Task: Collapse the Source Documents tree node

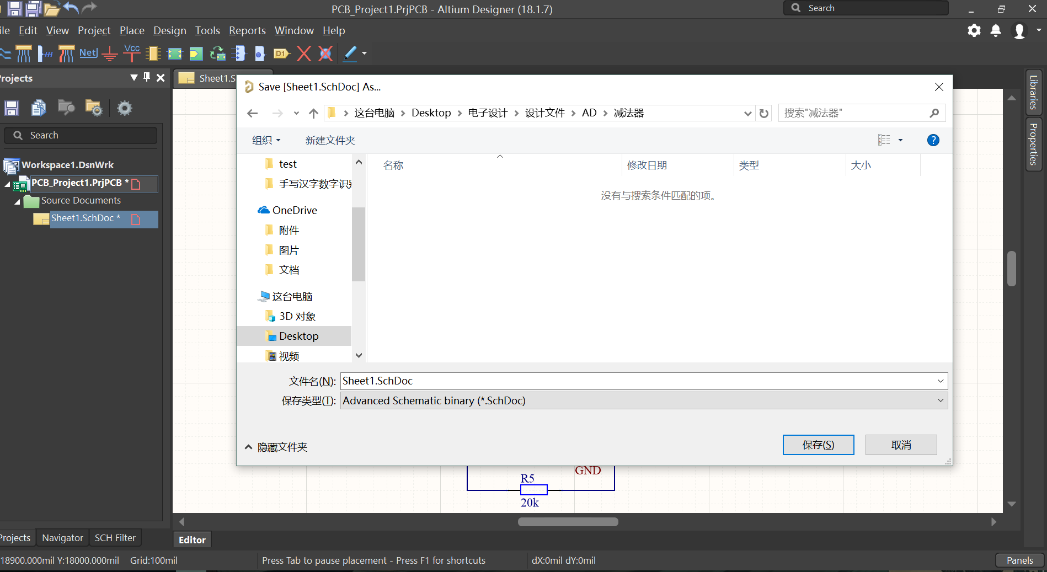Action: 17,201
